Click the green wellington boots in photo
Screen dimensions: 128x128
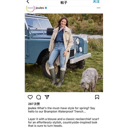(57, 77)
